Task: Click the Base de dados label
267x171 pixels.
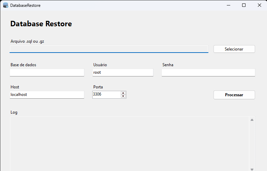Action: [x=23, y=65]
